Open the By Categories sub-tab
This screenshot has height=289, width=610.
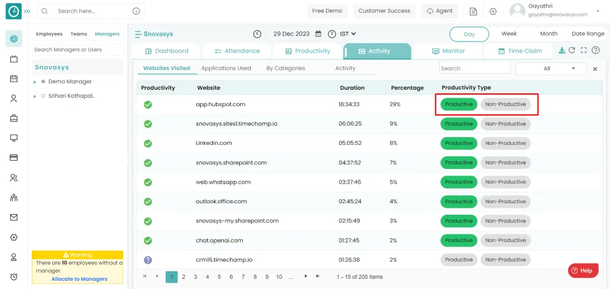(285, 68)
